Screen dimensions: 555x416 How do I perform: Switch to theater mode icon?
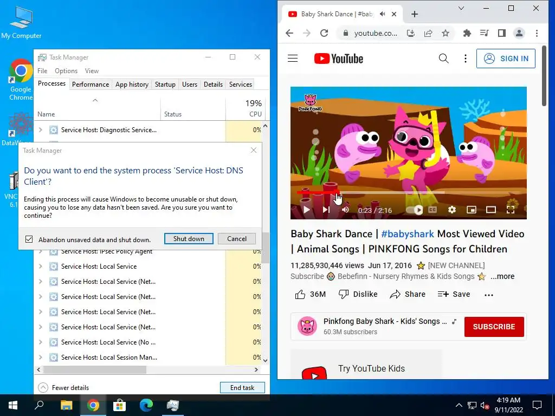coord(491,210)
